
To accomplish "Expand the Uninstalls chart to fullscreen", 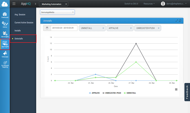I will tap(177, 21).
